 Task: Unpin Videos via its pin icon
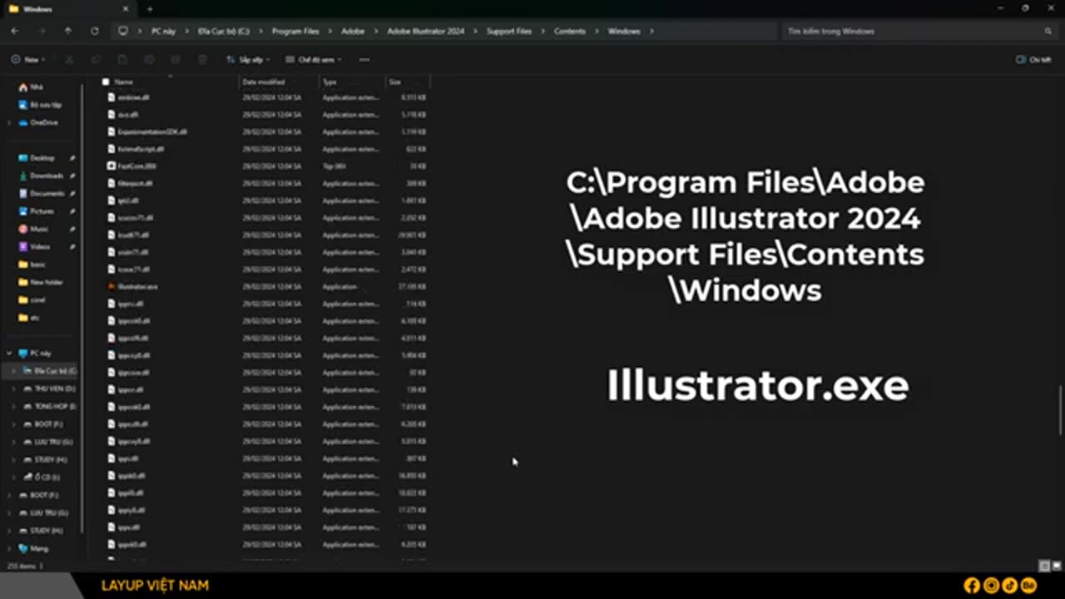coord(72,247)
